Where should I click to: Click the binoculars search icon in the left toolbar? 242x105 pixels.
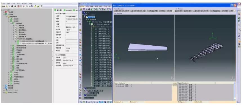pos(15,6)
